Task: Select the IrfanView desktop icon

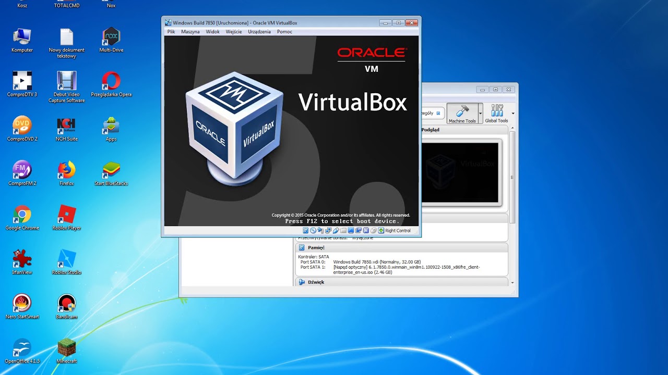Action: [22, 262]
